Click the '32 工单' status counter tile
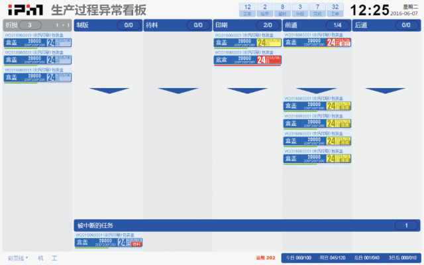424x265 pixels. [x=335, y=9]
